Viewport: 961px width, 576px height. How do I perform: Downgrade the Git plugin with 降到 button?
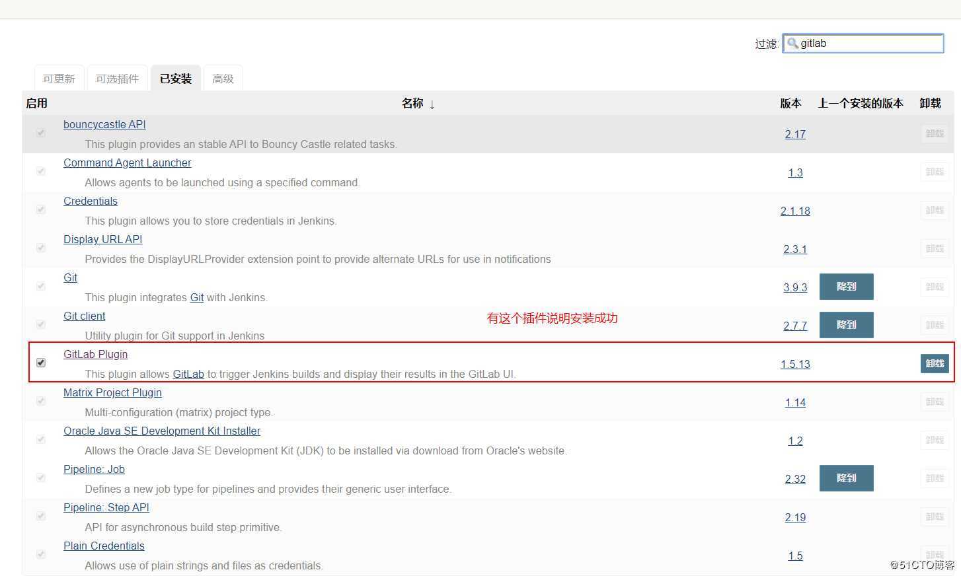coord(847,287)
